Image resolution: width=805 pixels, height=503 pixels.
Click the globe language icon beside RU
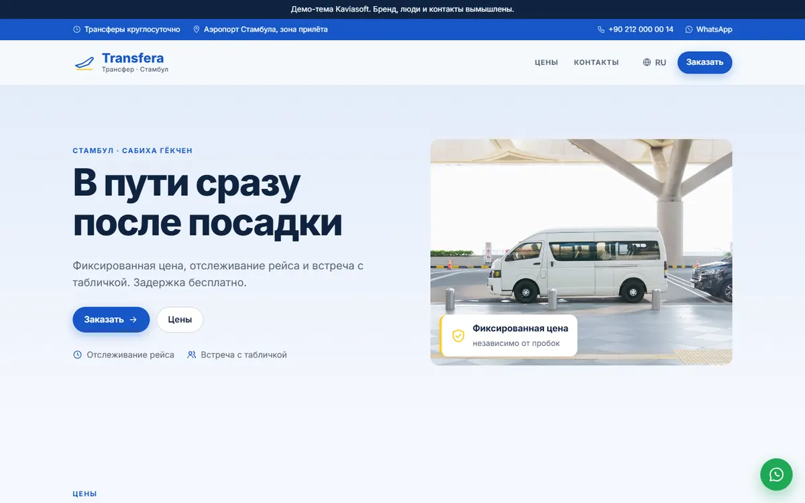click(x=647, y=62)
